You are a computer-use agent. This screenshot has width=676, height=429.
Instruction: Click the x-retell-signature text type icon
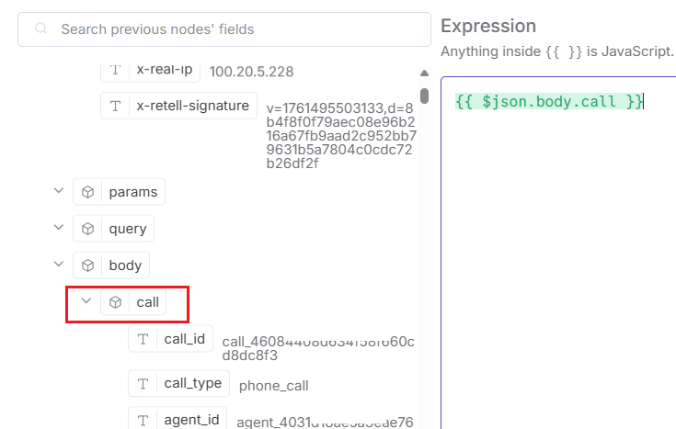116,106
